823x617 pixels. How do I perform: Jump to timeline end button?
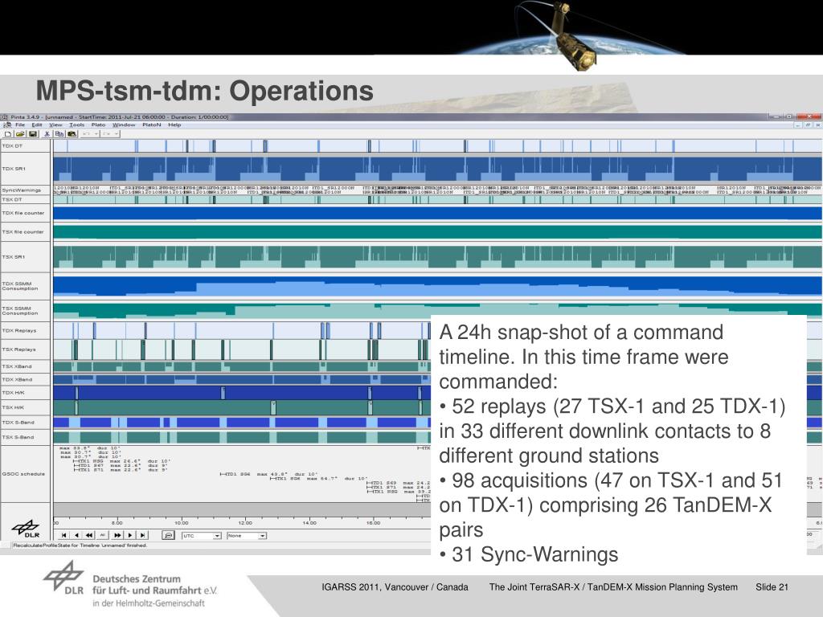pos(143,535)
